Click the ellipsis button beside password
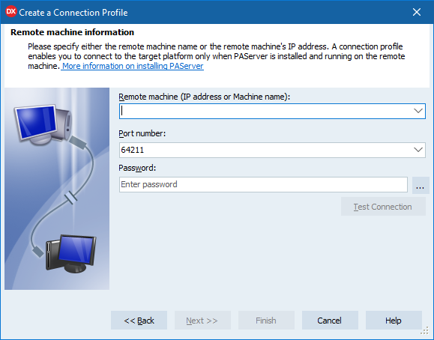Screen dimensions: 434x340 click(421, 186)
